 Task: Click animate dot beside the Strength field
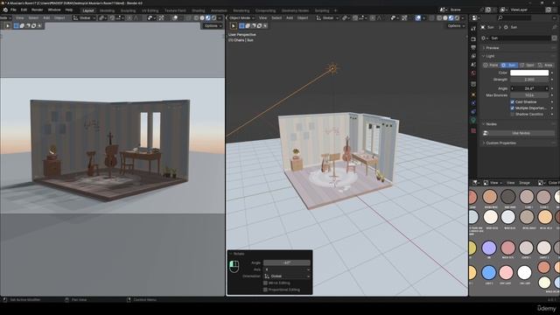tap(552, 80)
